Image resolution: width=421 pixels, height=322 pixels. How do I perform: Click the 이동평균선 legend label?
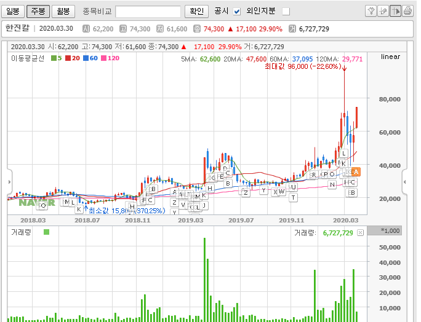[28, 58]
